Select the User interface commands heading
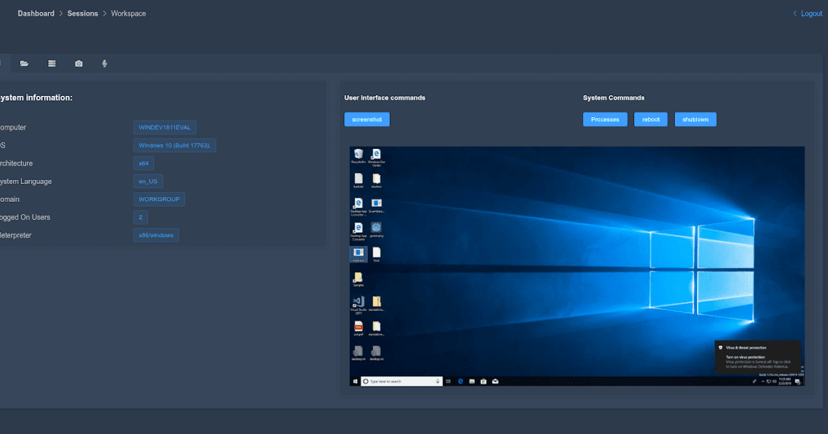This screenshot has height=434, width=828. tap(385, 98)
